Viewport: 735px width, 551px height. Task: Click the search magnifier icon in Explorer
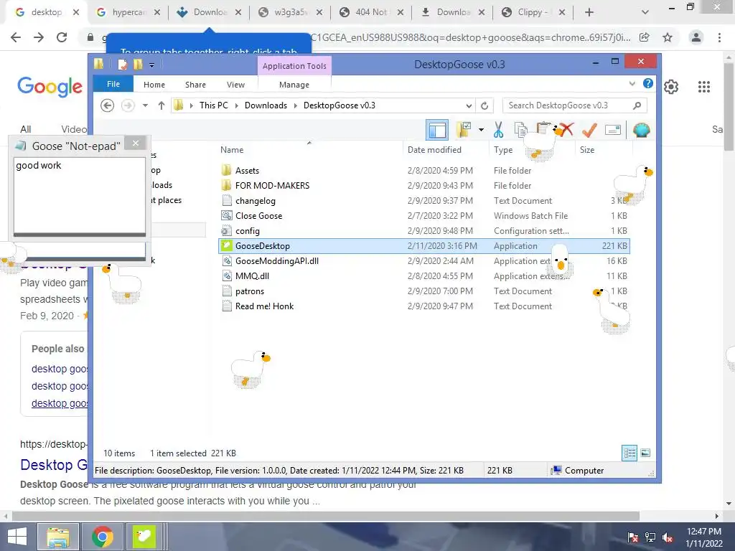tap(637, 105)
